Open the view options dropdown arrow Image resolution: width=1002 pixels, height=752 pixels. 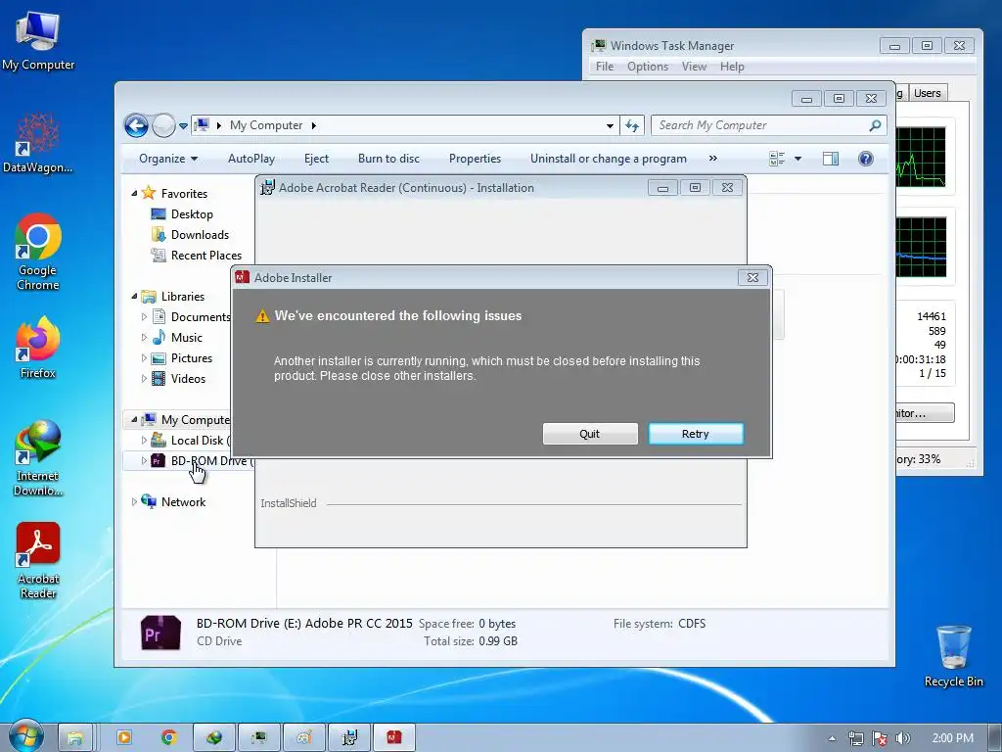[797, 159]
